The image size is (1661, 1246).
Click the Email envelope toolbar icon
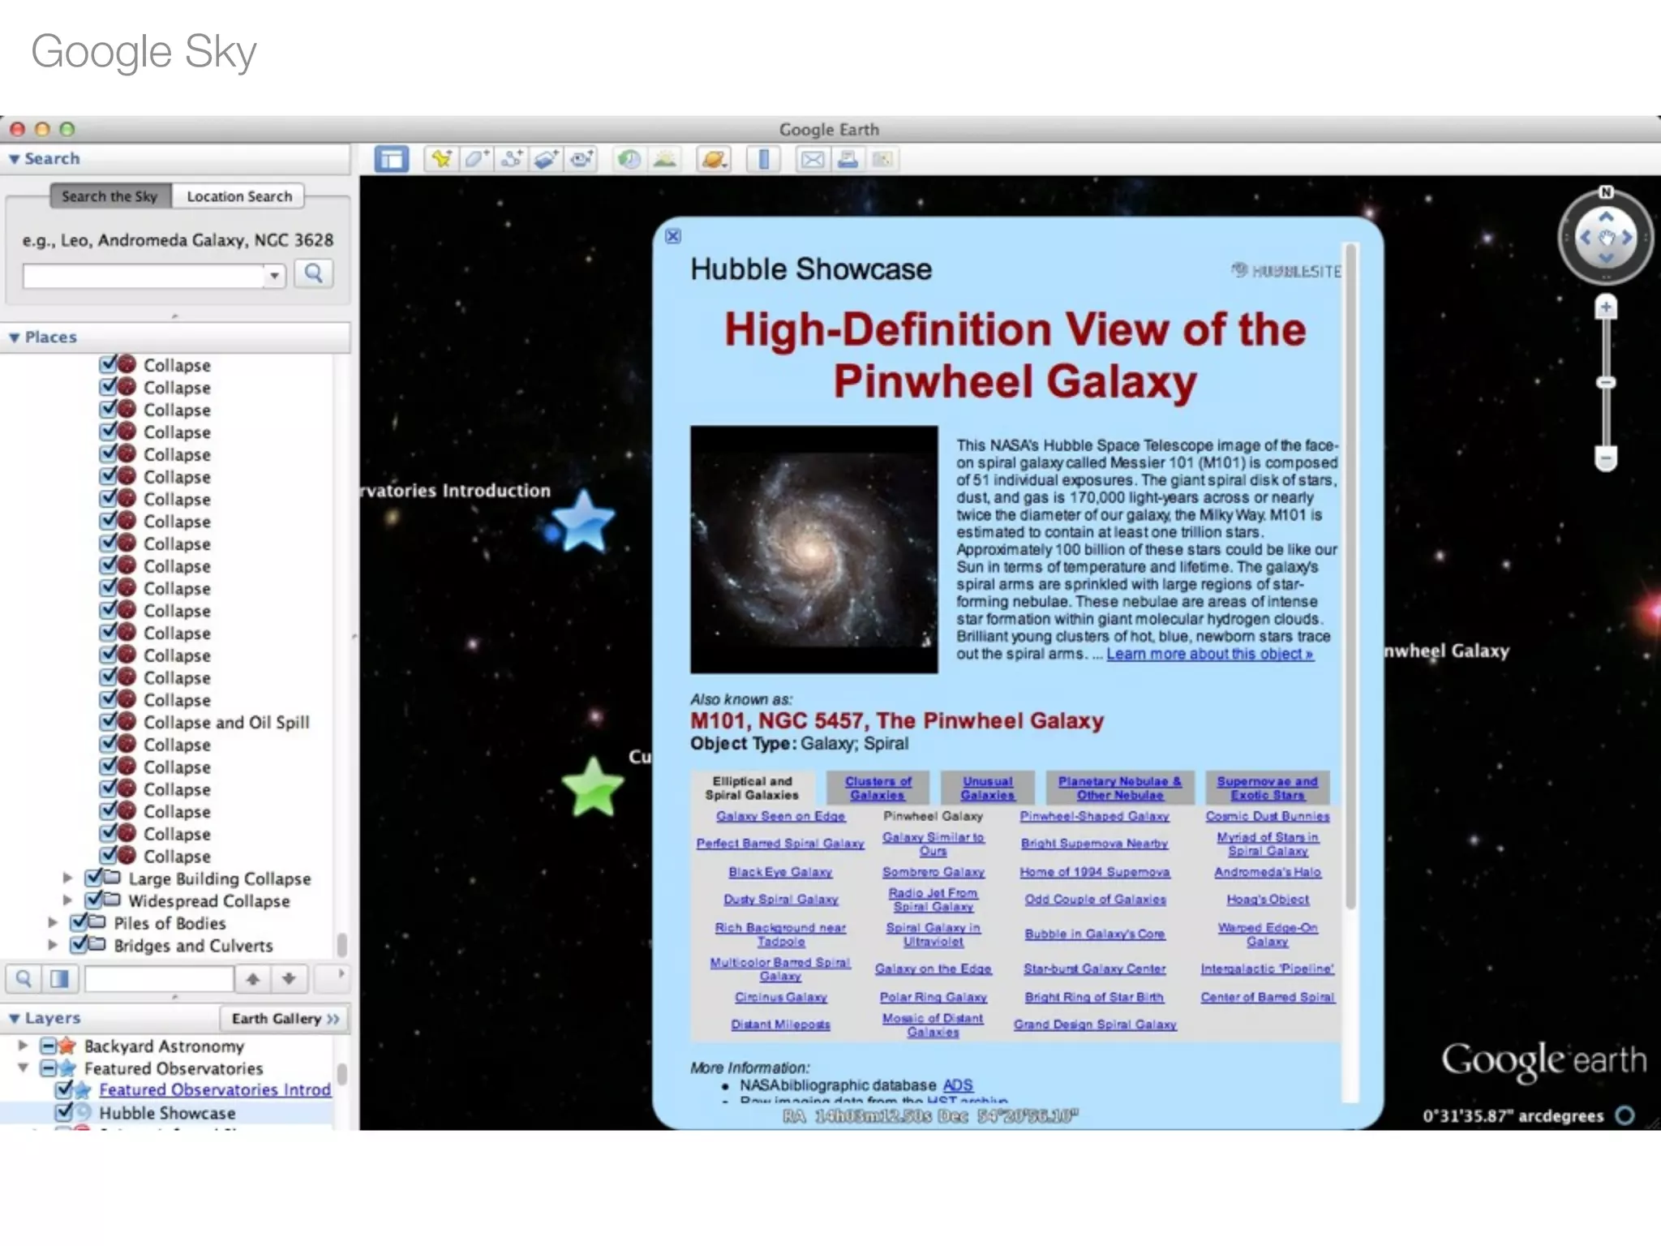tap(812, 160)
